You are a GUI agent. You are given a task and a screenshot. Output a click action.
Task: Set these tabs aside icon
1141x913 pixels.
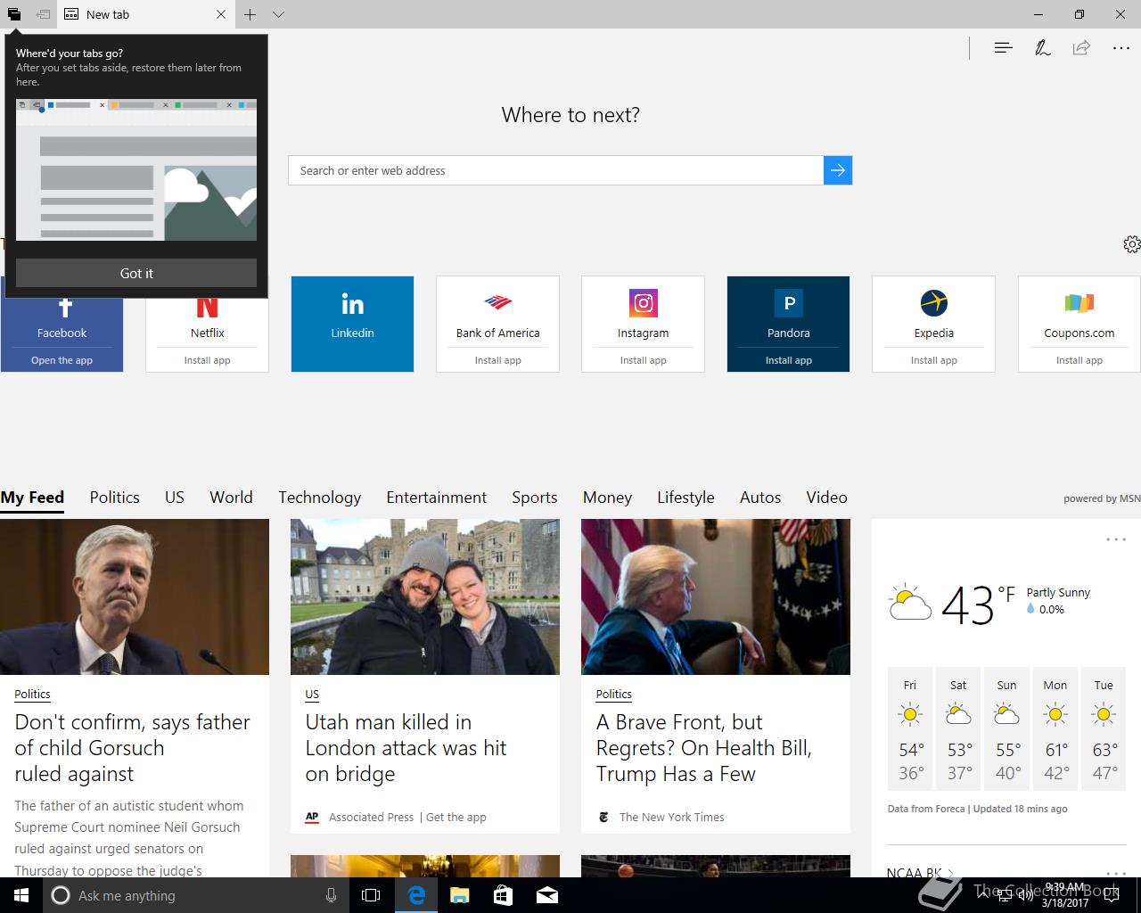point(43,14)
